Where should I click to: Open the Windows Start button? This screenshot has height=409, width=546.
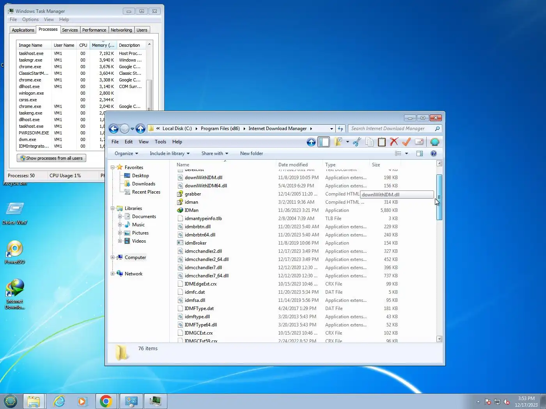pos(11,401)
